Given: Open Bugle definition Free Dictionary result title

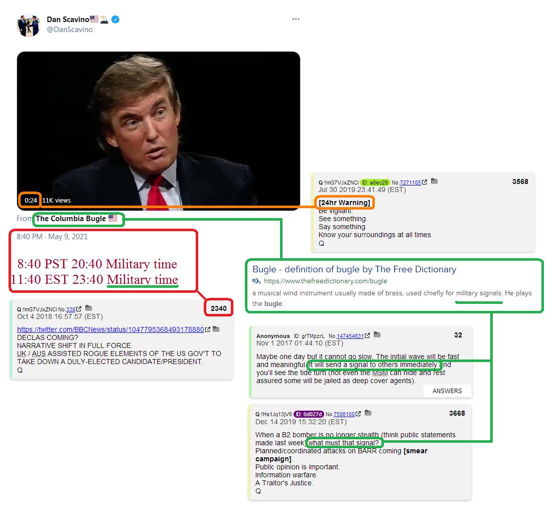Looking at the screenshot, I should point(354,269).
